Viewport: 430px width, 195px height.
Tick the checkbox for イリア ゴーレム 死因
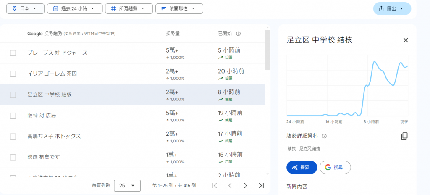(13, 74)
